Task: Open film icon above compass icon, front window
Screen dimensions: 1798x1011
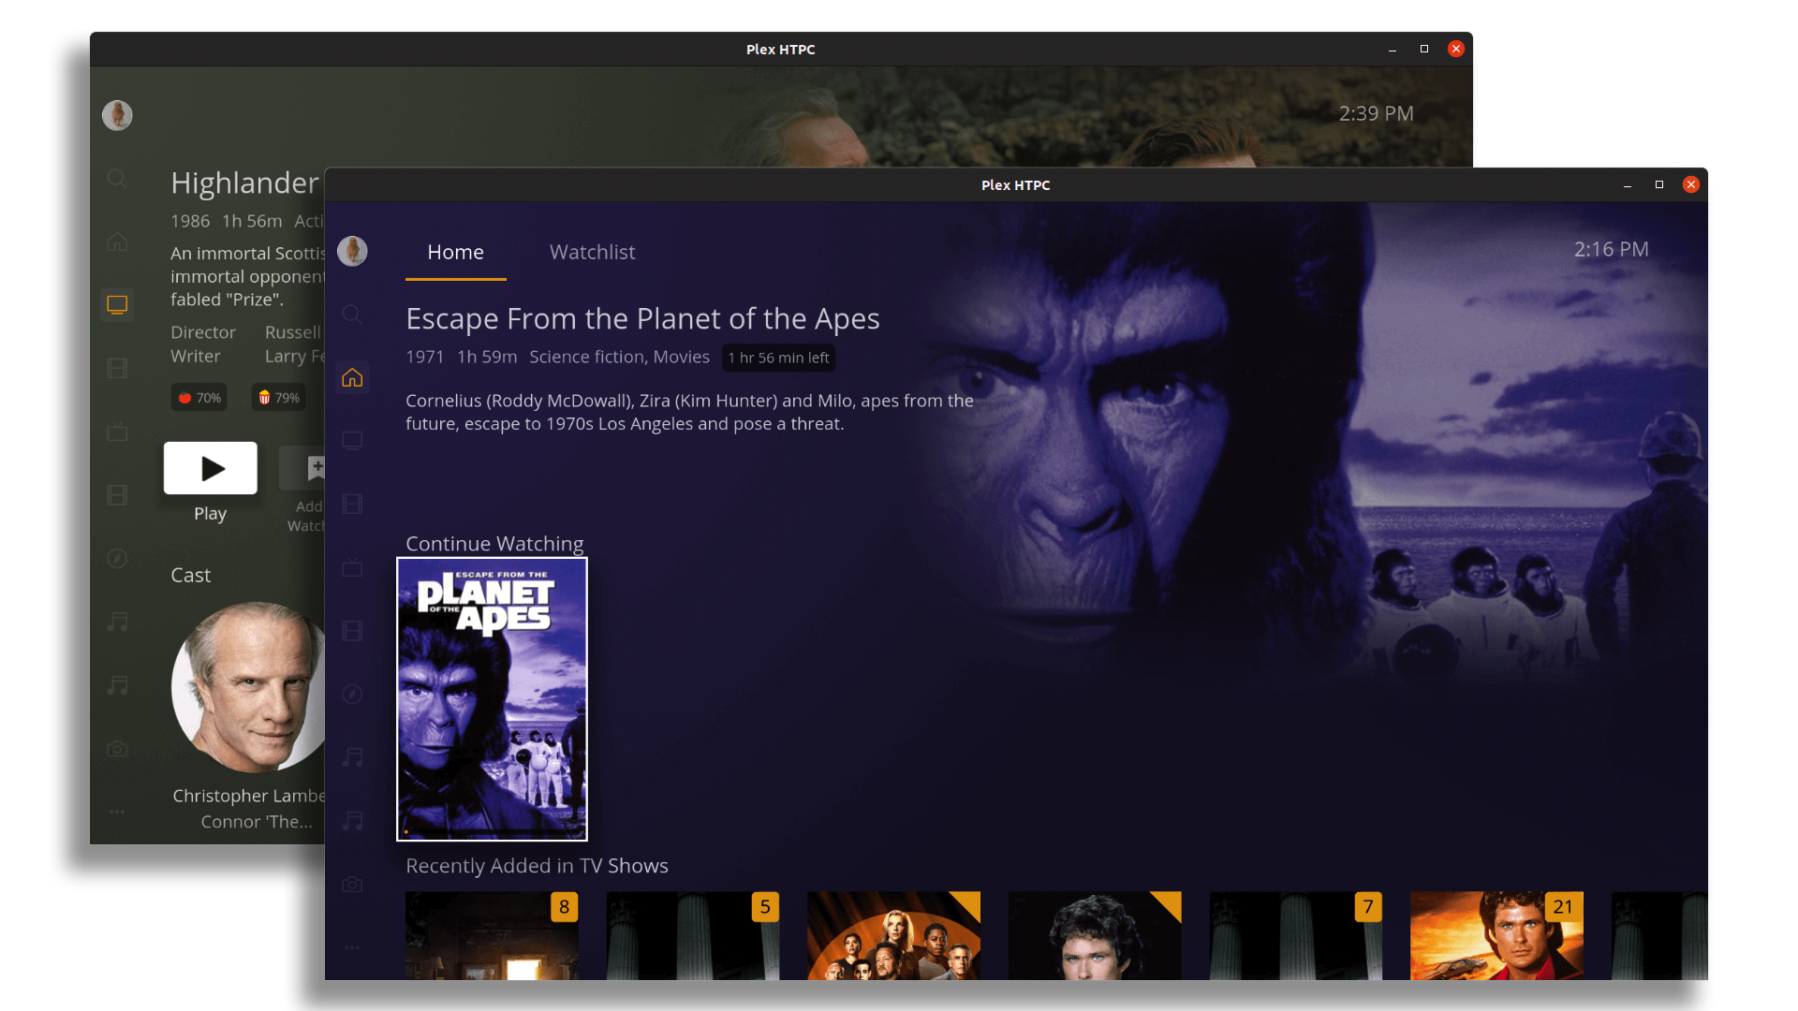Action: (x=352, y=631)
